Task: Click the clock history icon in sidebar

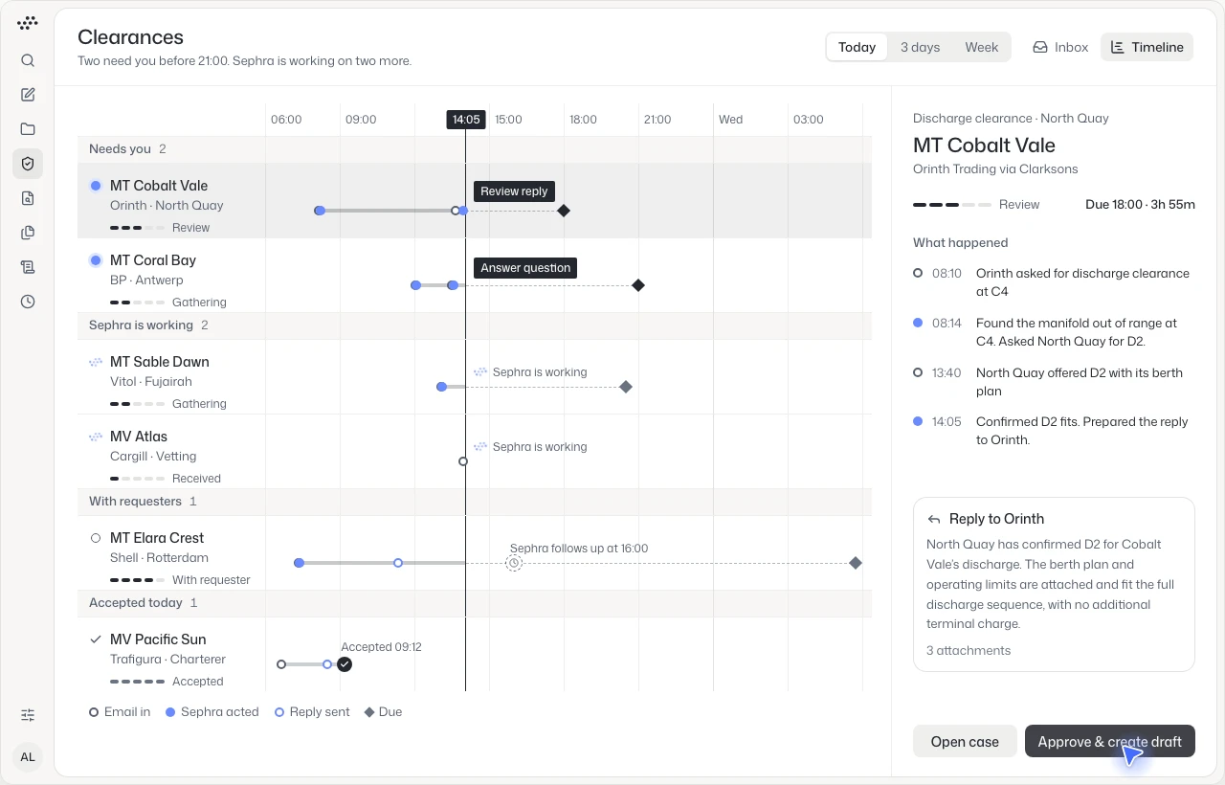Action: pos(28,302)
